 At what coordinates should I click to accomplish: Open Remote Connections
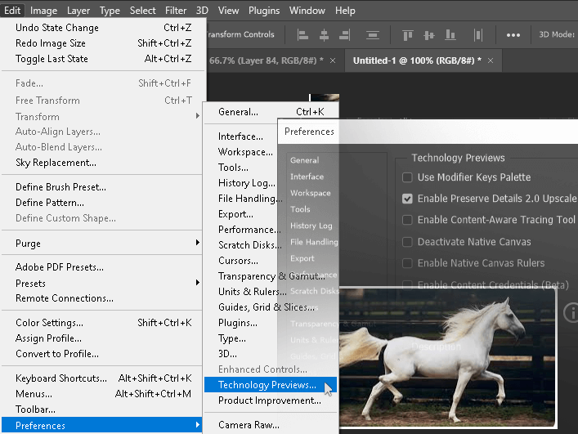point(103,298)
